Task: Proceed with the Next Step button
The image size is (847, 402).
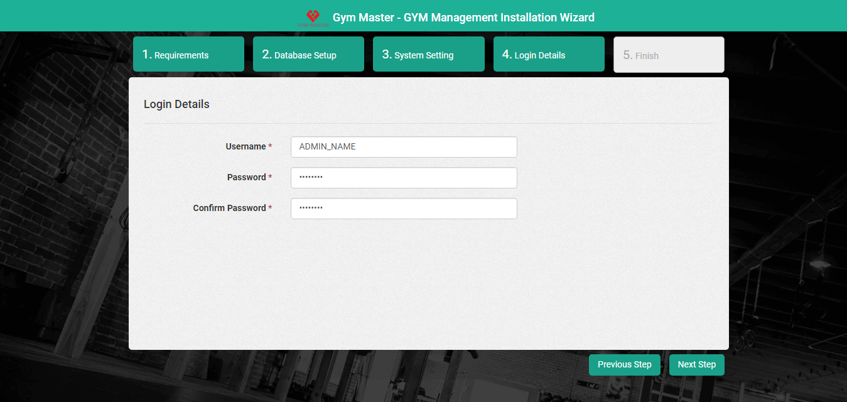Action: point(696,365)
